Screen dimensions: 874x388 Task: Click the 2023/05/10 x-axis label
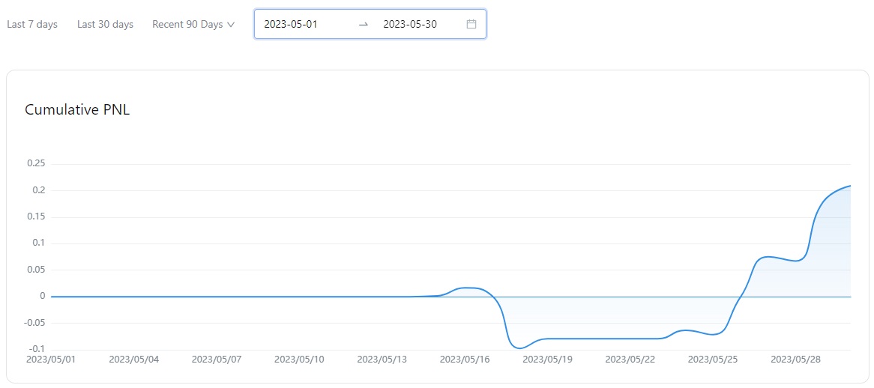(299, 360)
